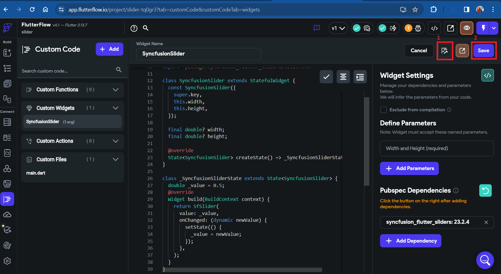
Task: Click the Add custom code button
Action: pyautogui.click(x=109, y=49)
